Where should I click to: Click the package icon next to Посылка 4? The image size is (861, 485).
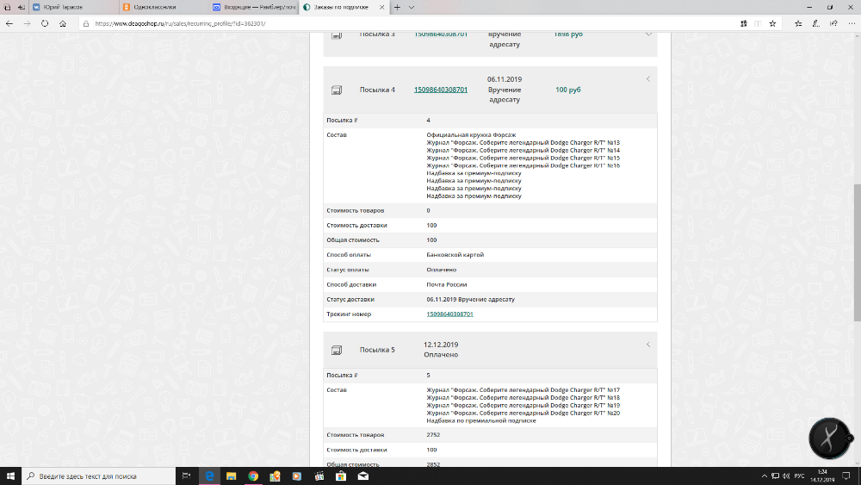pos(337,90)
